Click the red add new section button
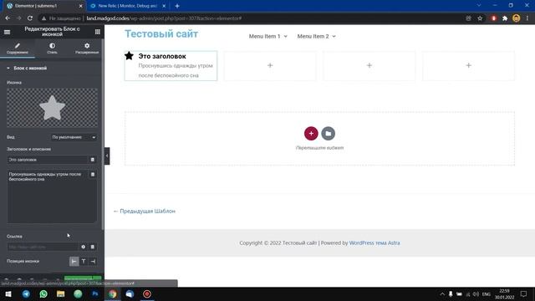 [x=311, y=134]
